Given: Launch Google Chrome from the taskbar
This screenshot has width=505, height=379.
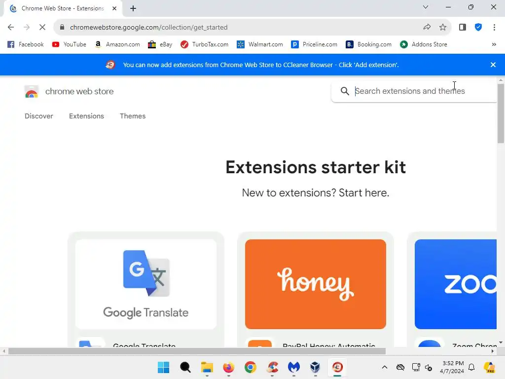Looking at the screenshot, I should click(x=250, y=367).
